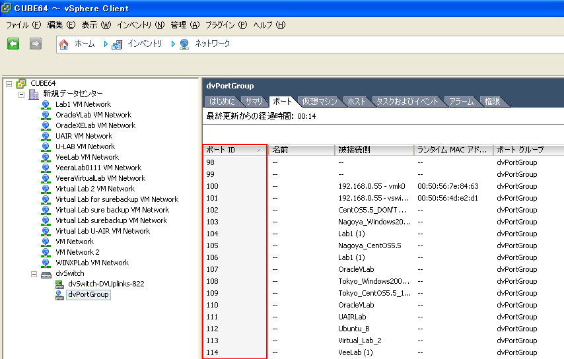
Task: Select the dvSwitch-DVUplinks-822 tree item
Action: click(106, 284)
